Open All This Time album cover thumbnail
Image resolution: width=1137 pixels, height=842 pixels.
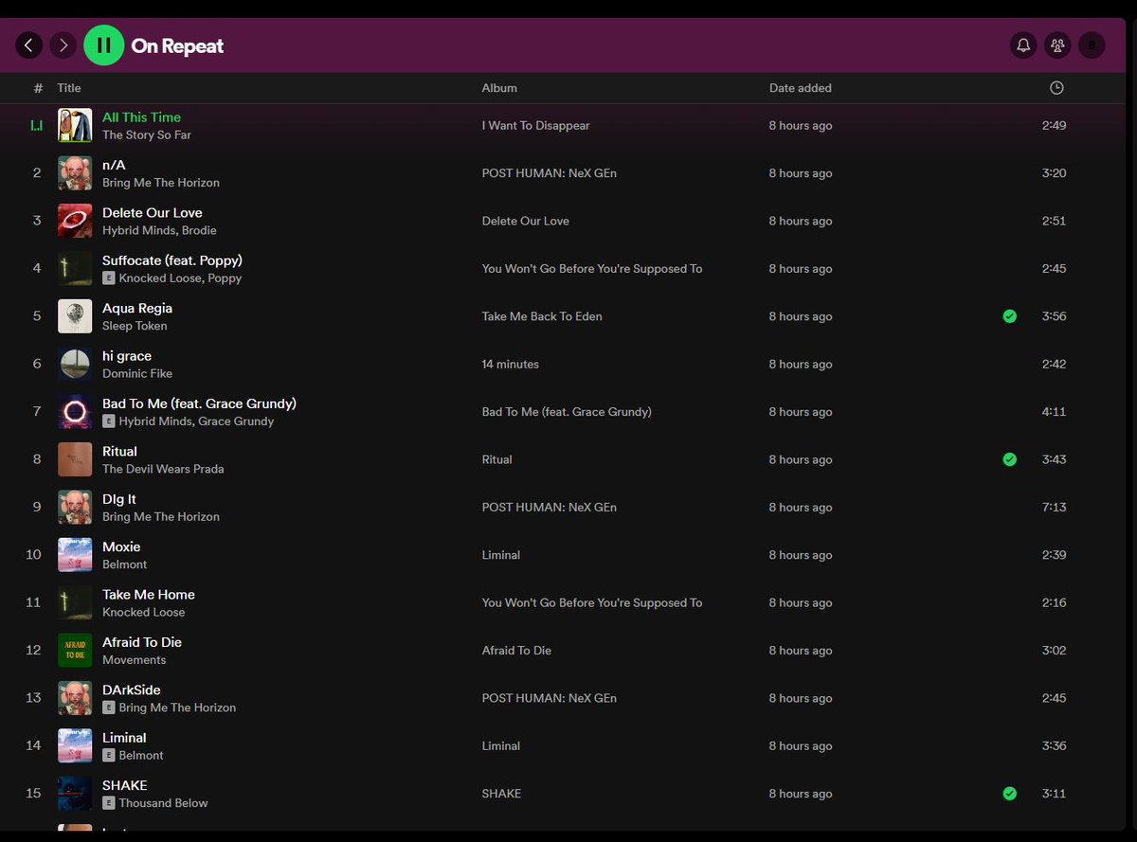(75, 126)
